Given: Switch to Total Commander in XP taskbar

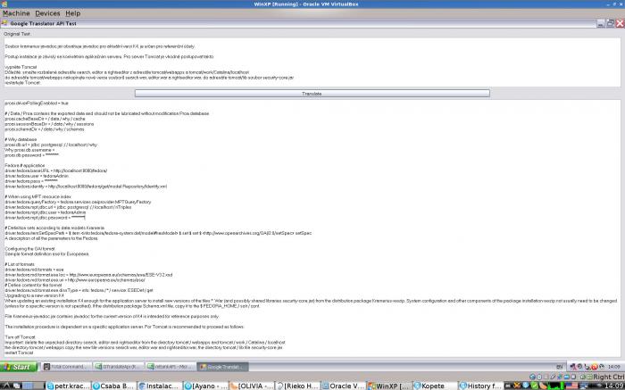Looking at the screenshot, I should (66, 367).
